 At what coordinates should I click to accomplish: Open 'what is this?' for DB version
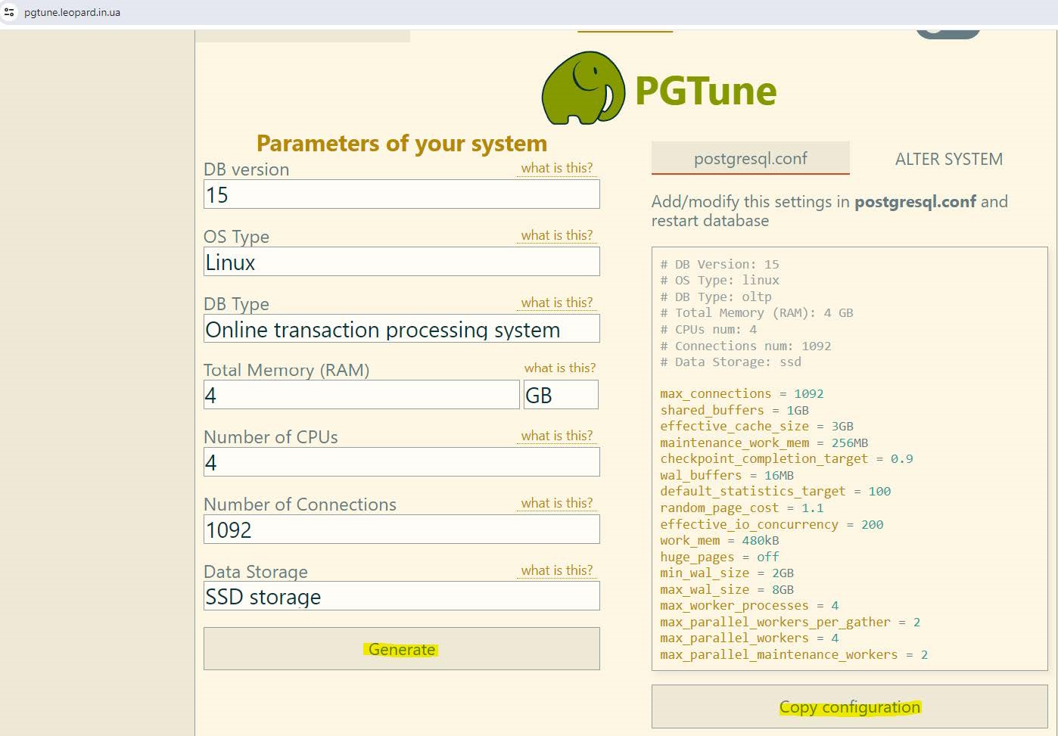tap(557, 168)
